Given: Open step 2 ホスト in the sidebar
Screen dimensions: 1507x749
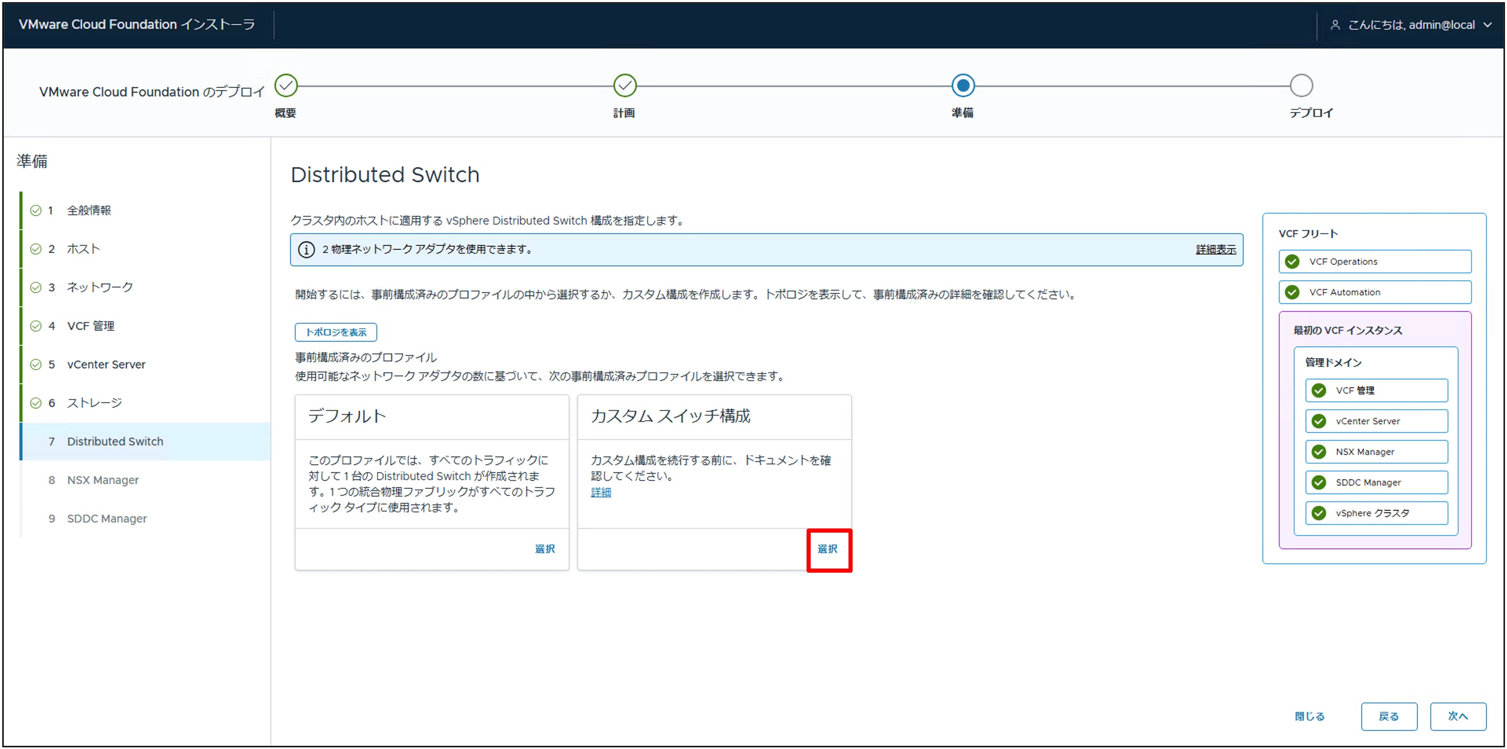Looking at the screenshot, I should click(145, 249).
